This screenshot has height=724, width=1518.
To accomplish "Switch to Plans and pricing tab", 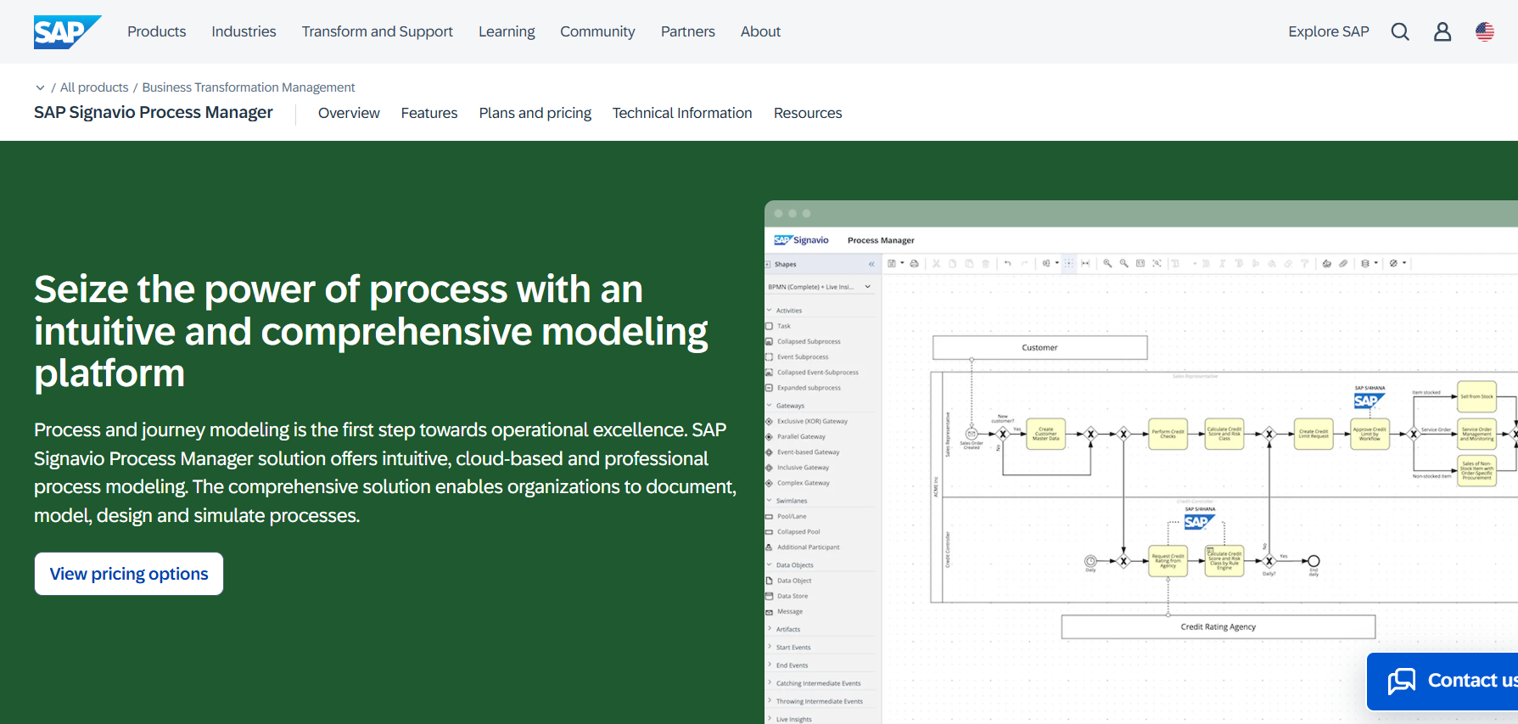I will [535, 113].
